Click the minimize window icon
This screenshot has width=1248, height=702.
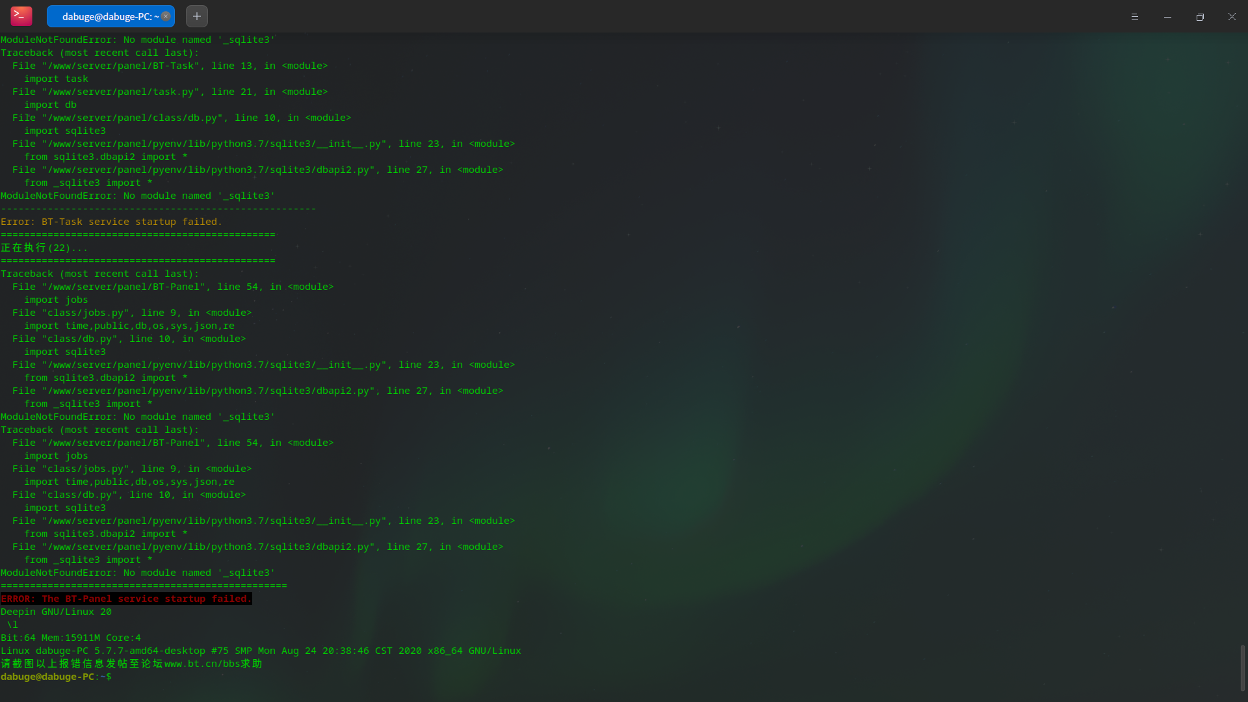point(1167,16)
